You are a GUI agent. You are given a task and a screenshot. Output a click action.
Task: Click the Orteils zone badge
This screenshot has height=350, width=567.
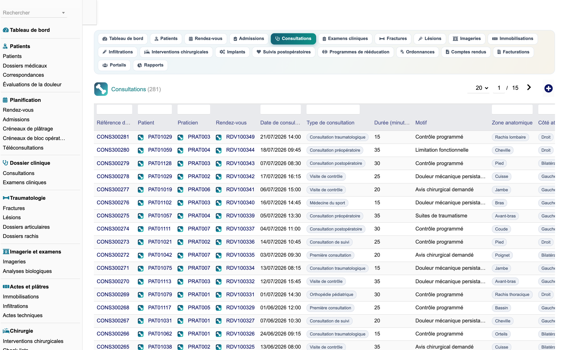pyautogui.click(x=501, y=334)
